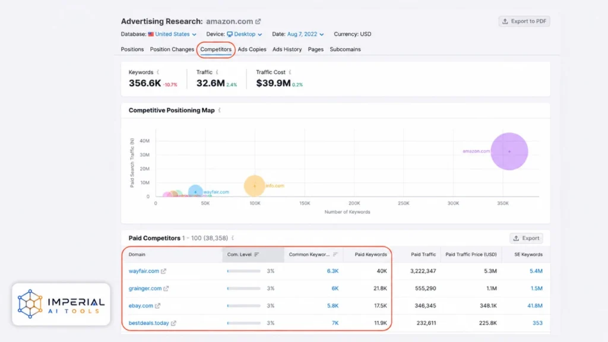Click grainger.com competition level bar

(244, 289)
